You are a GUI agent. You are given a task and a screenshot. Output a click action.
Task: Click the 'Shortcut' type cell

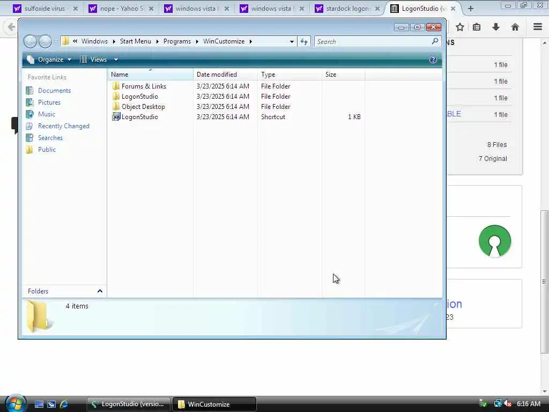(x=273, y=117)
